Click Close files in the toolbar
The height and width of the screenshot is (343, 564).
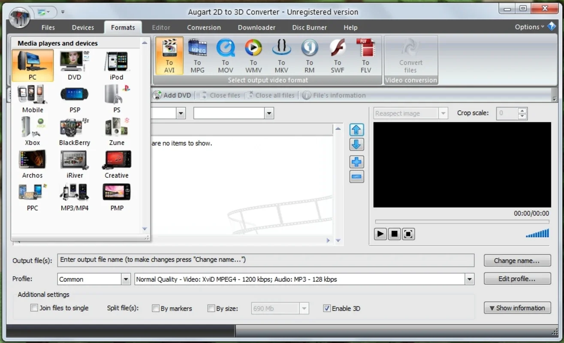(x=220, y=95)
